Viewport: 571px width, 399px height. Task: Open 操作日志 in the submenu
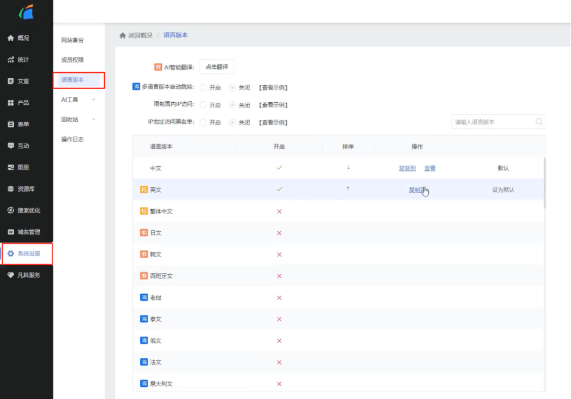coord(72,139)
